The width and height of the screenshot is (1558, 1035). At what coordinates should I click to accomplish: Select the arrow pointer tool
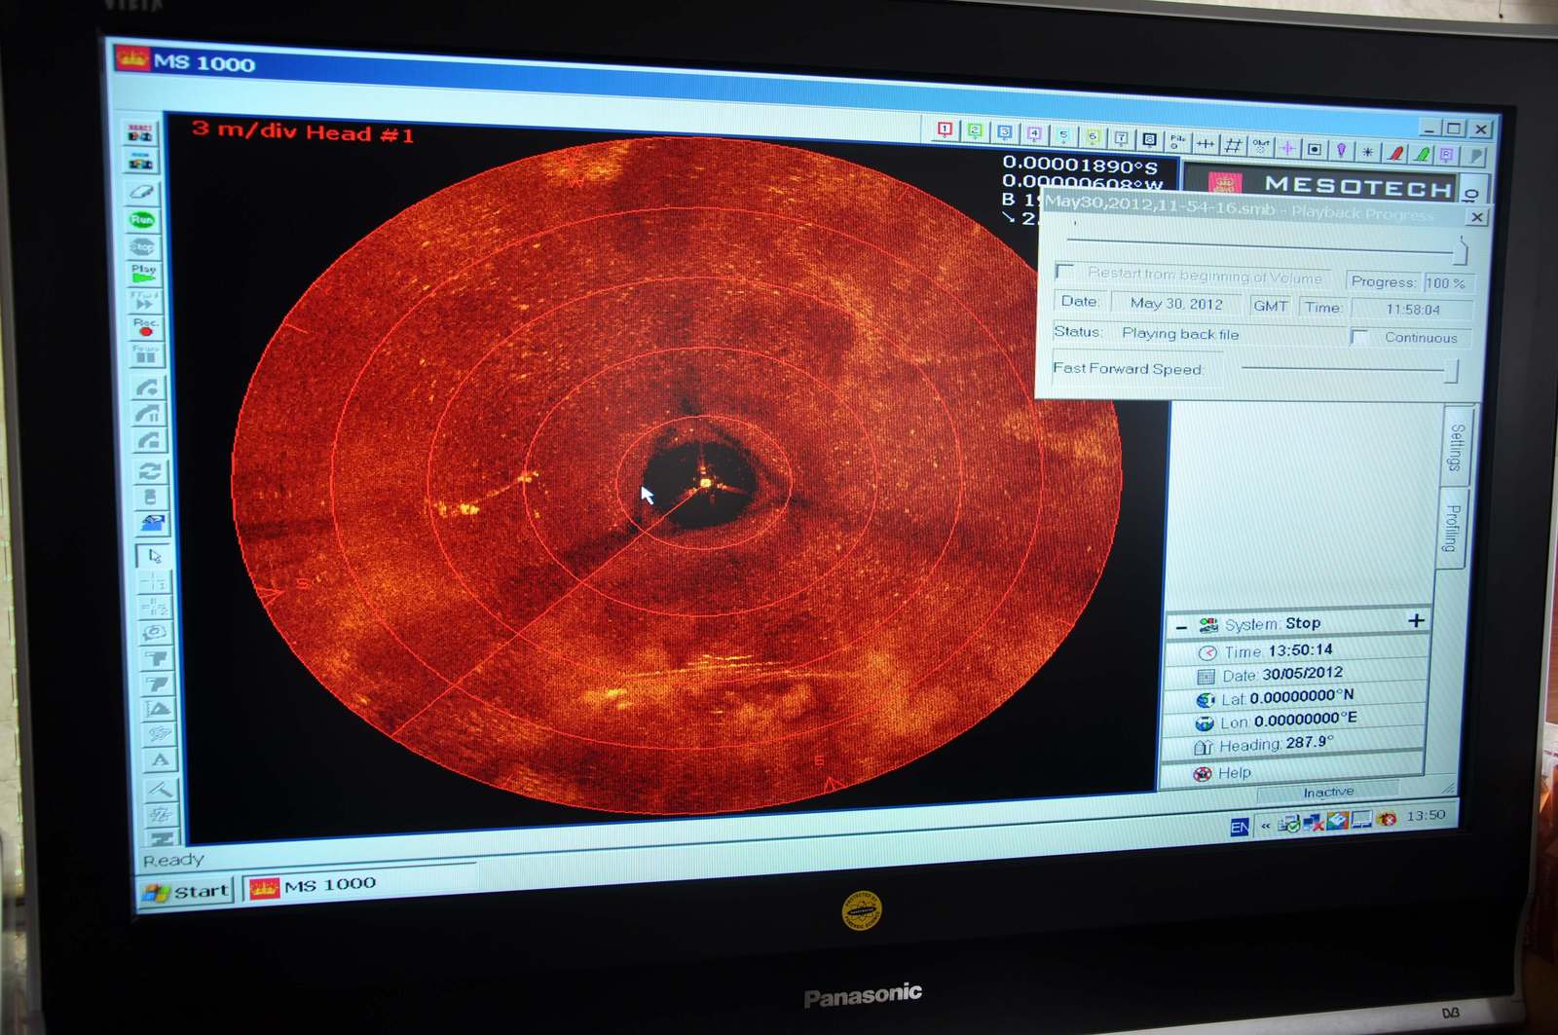click(x=153, y=556)
